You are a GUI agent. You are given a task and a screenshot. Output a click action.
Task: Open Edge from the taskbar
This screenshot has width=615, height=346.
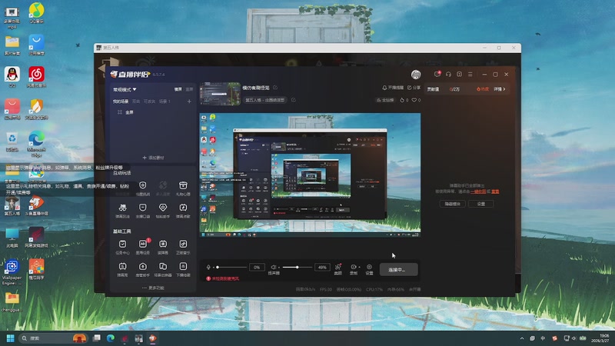[111, 338]
